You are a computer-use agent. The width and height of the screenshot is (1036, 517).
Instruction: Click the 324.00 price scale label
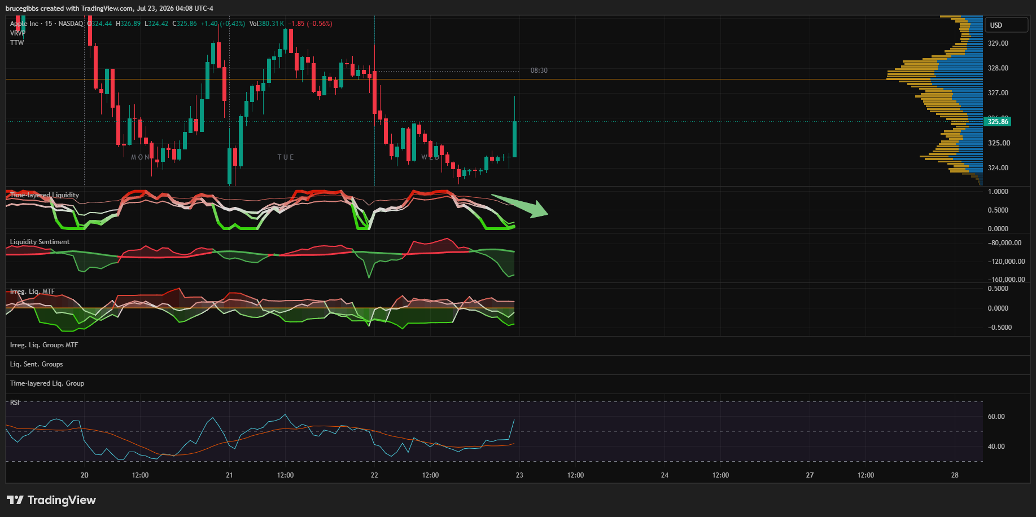coord(998,168)
